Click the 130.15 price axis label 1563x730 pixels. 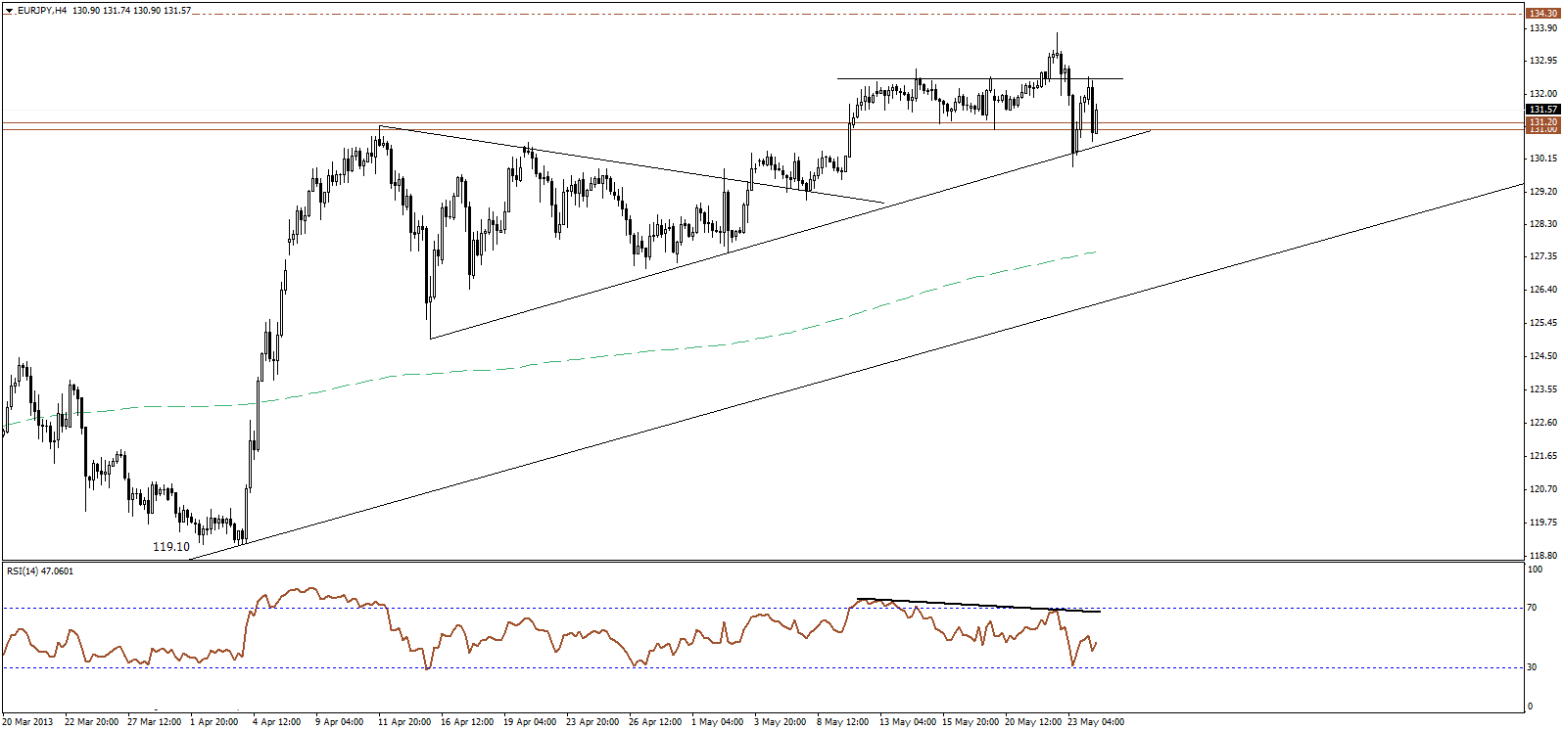[1542, 159]
